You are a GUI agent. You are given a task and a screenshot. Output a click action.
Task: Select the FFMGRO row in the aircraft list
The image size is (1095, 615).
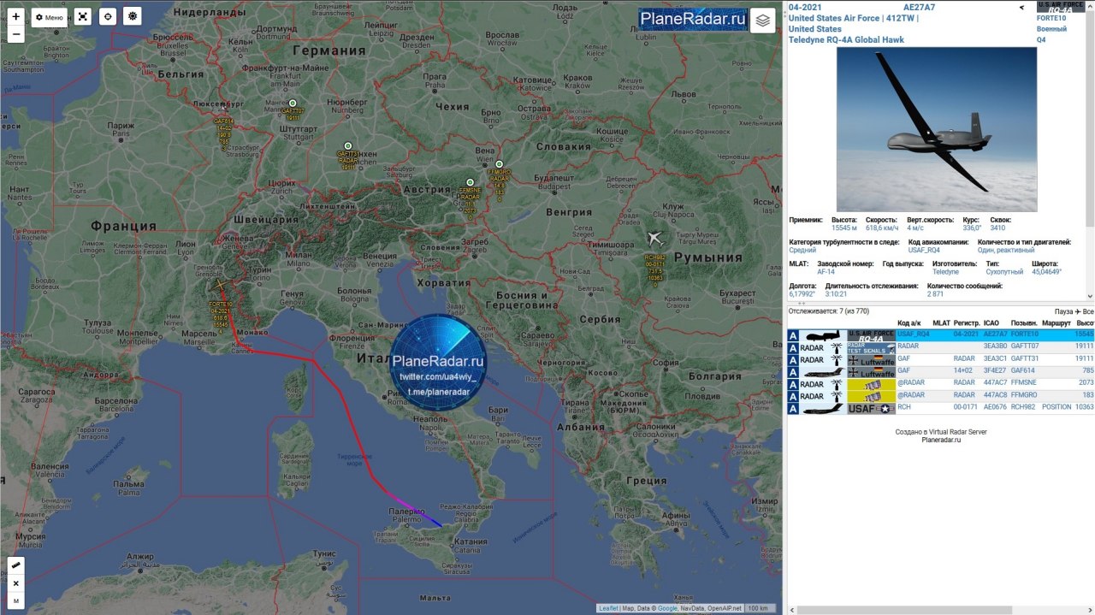point(941,395)
